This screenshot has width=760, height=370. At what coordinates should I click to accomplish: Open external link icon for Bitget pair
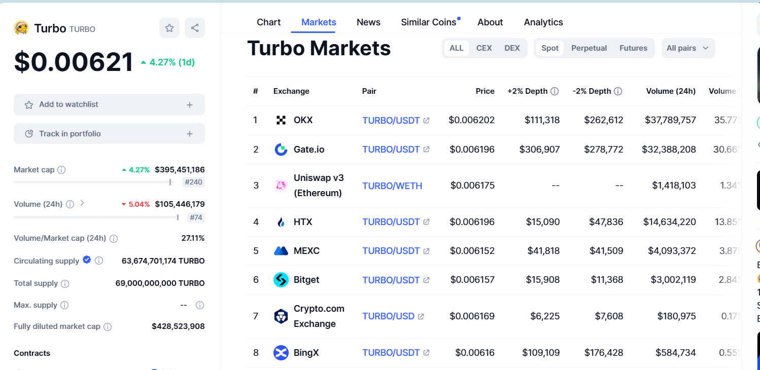tap(426, 280)
